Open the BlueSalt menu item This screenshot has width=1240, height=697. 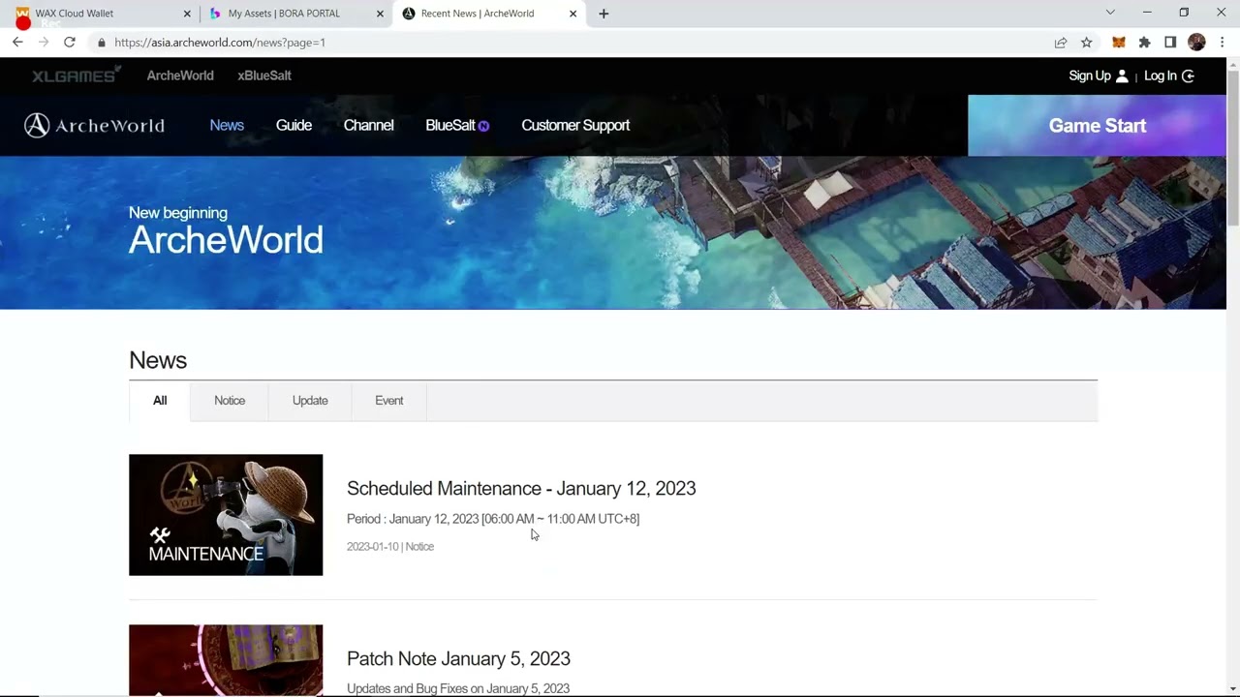(450, 125)
